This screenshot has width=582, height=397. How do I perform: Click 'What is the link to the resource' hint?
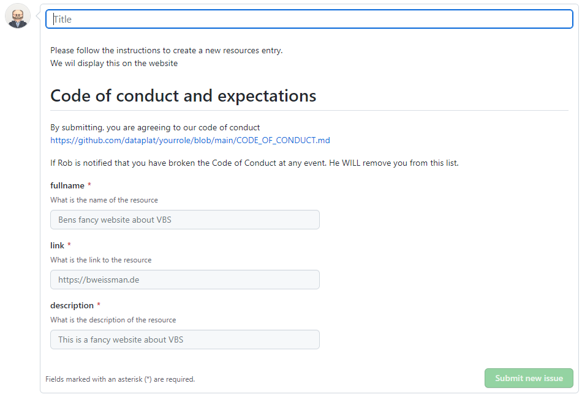coord(101,260)
